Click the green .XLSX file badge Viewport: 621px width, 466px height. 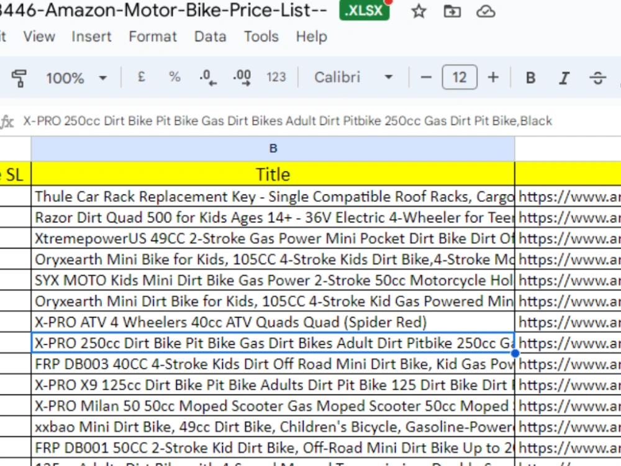coord(365,11)
